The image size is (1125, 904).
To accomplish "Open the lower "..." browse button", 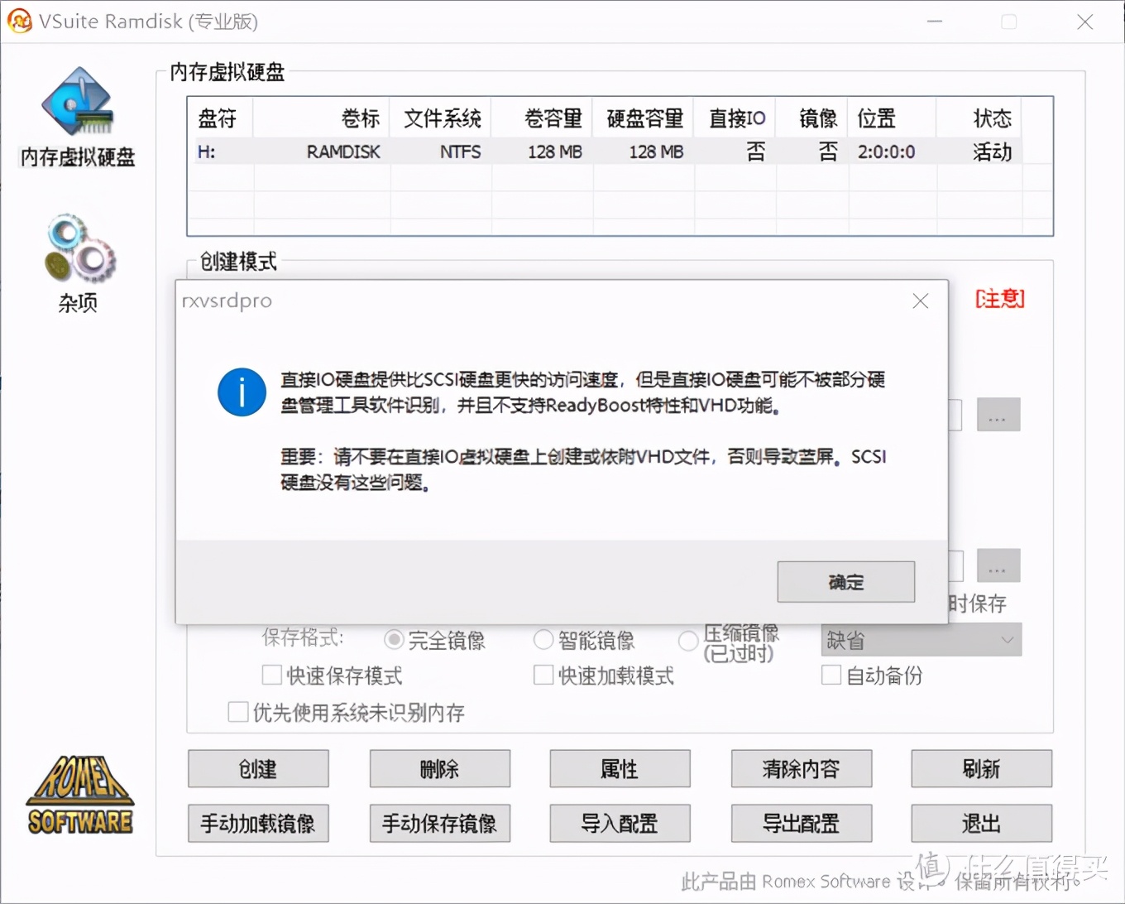I will (998, 565).
